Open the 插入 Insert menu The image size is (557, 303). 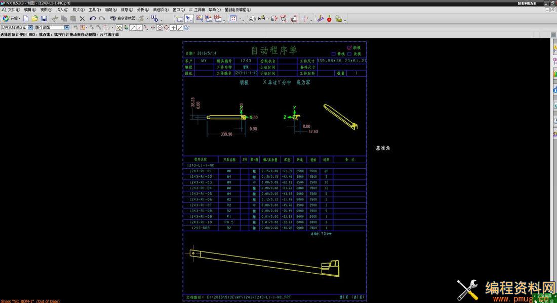[x=62, y=10]
